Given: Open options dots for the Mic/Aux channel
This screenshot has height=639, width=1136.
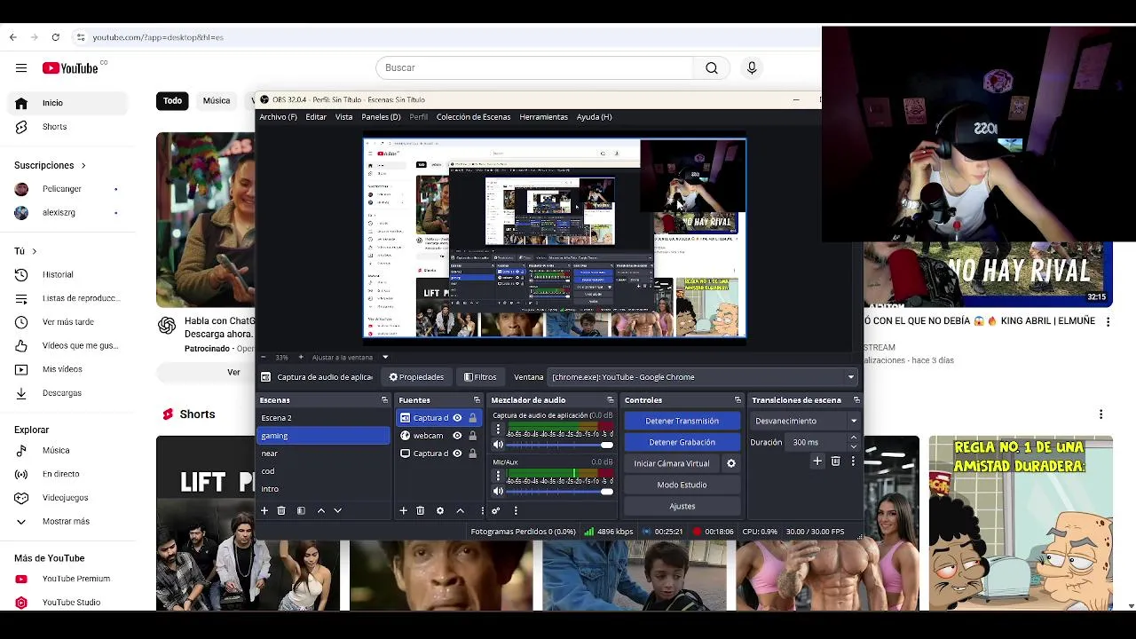Looking at the screenshot, I should 498,477.
